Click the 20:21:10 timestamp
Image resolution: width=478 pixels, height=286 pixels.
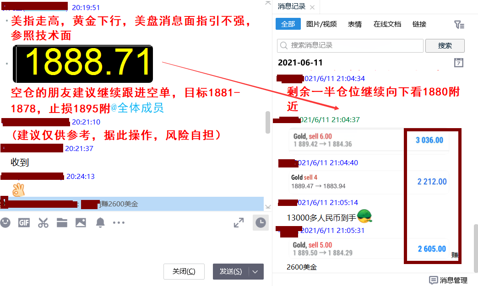click(86, 122)
